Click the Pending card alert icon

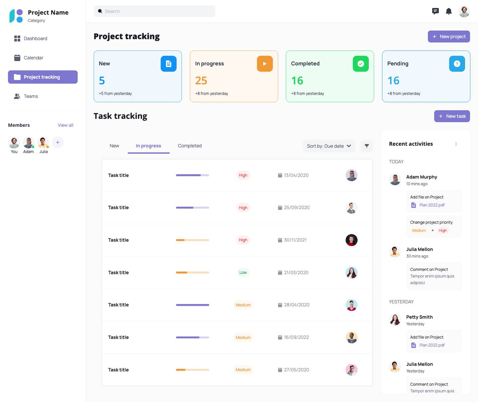pos(457,64)
